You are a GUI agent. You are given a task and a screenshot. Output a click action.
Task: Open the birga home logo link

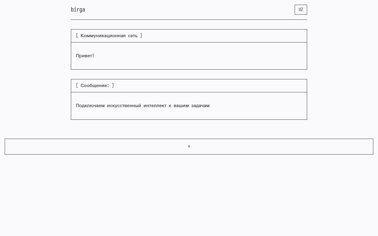(x=78, y=10)
